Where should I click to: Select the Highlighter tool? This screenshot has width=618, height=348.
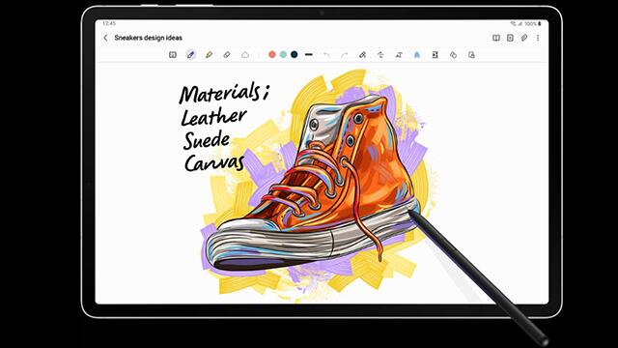(x=209, y=55)
